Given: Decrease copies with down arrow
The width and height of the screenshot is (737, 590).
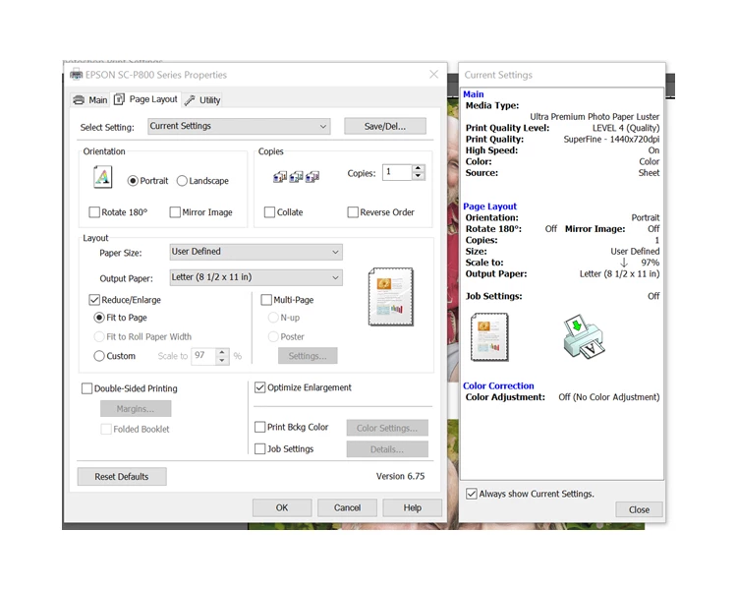Looking at the screenshot, I should pyautogui.click(x=418, y=176).
